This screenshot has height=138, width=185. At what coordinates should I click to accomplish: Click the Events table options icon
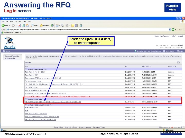point(178,63)
